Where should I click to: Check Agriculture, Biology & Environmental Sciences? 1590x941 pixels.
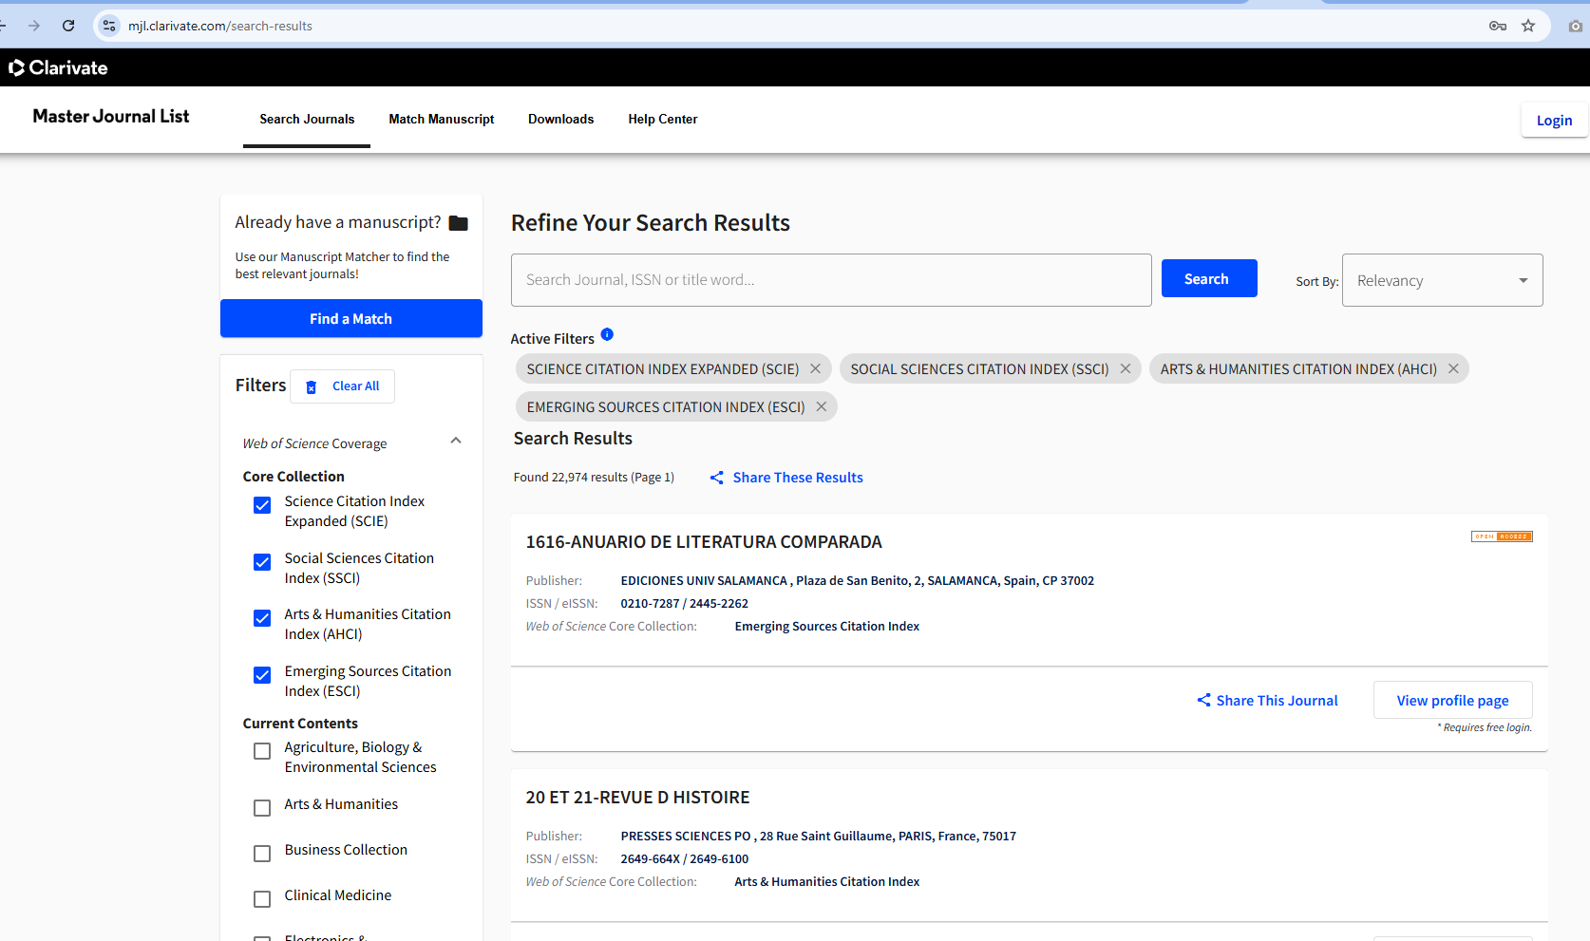pos(262,751)
